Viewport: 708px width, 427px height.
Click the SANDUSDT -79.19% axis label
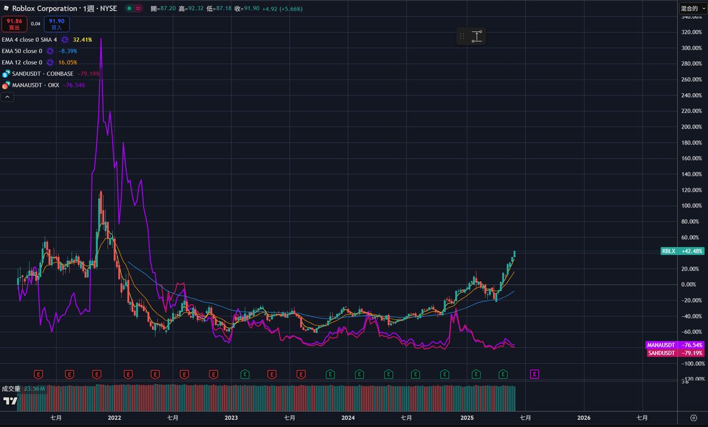675,353
